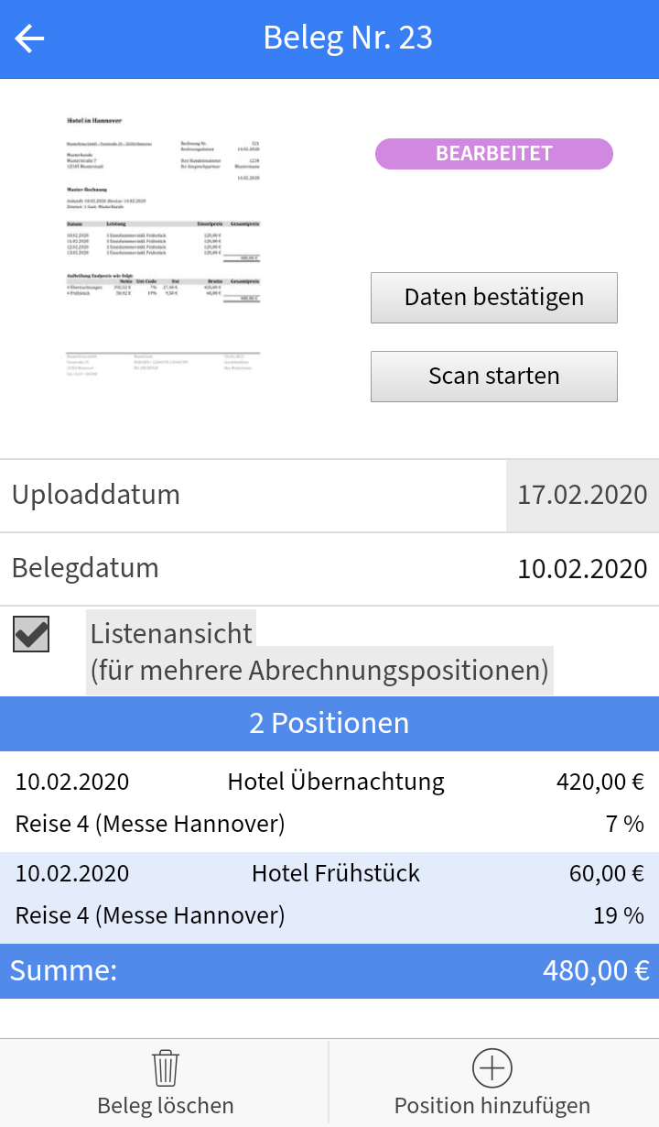Select Position hinzufügen at the bottom

[492, 1081]
